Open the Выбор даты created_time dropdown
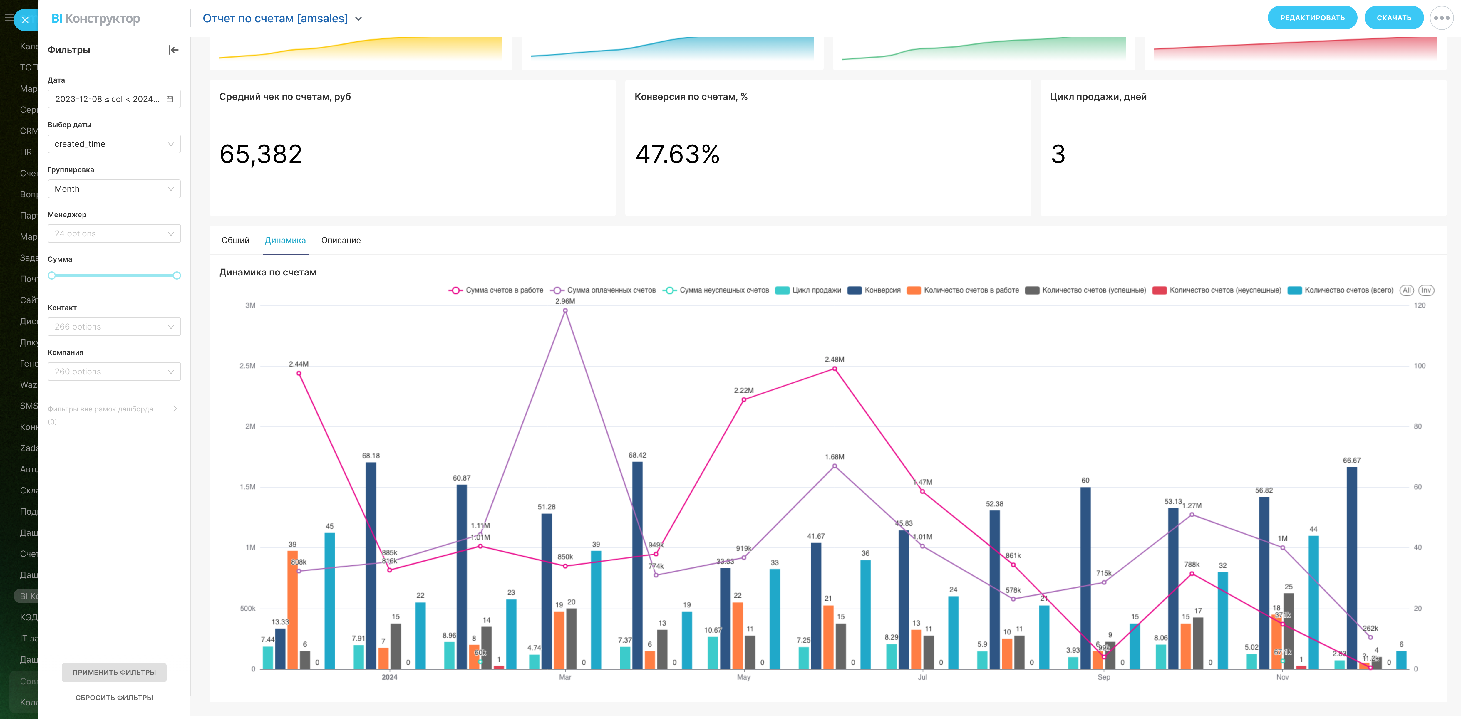Image resolution: width=1461 pixels, height=719 pixels. click(114, 144)
